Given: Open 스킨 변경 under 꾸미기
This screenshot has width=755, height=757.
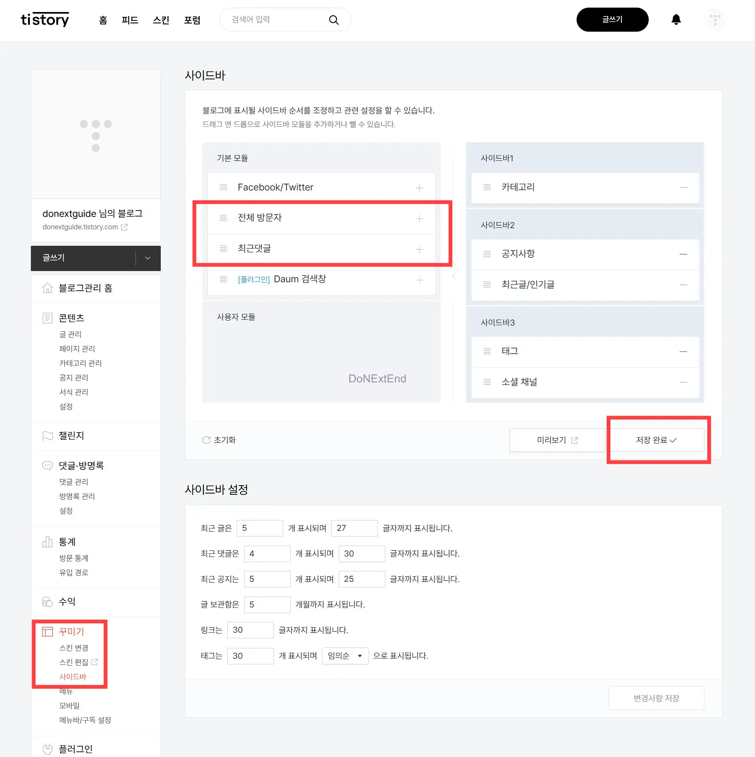Looking at the screenshot, I should click(74, 648).
